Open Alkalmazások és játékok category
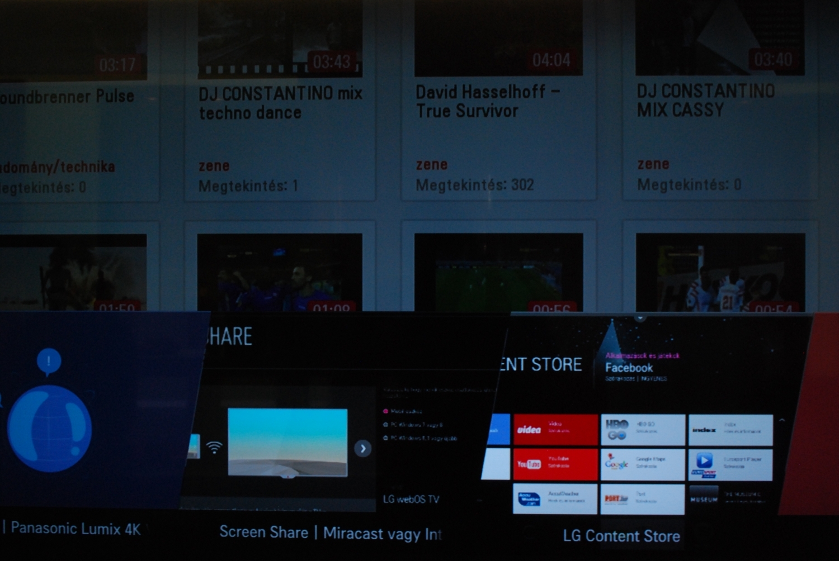Screen dimensions: 839x561 [x=642, y=355]
